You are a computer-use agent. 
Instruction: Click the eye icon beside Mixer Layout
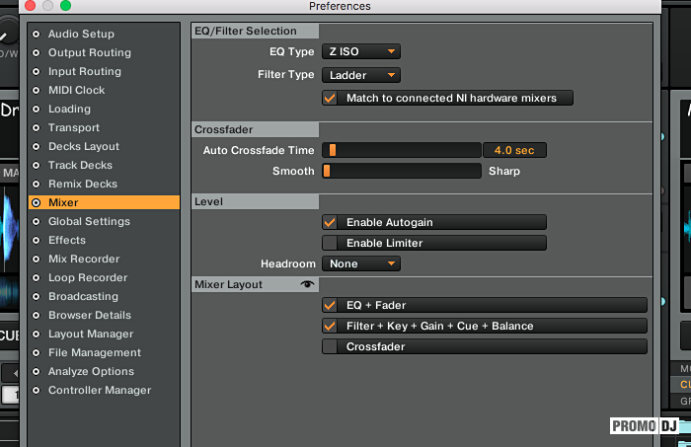pyautogui.click(x=307, y=284)
